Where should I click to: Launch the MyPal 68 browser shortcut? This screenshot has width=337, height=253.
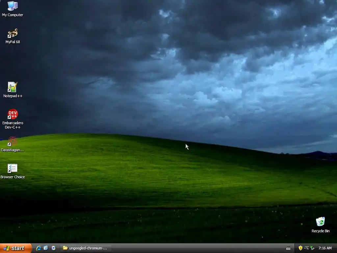coord(13,36)
